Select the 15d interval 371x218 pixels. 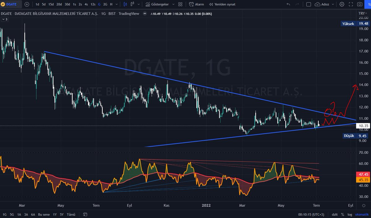(51, 4)
